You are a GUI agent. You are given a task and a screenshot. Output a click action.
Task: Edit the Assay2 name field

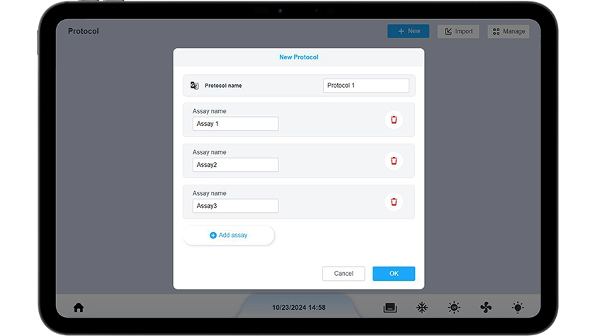235,165
